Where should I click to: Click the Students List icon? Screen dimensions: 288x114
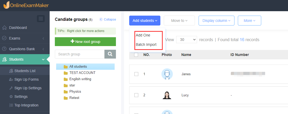point(11,71)
